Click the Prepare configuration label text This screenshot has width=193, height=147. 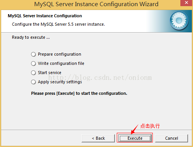tap(59, 54)
